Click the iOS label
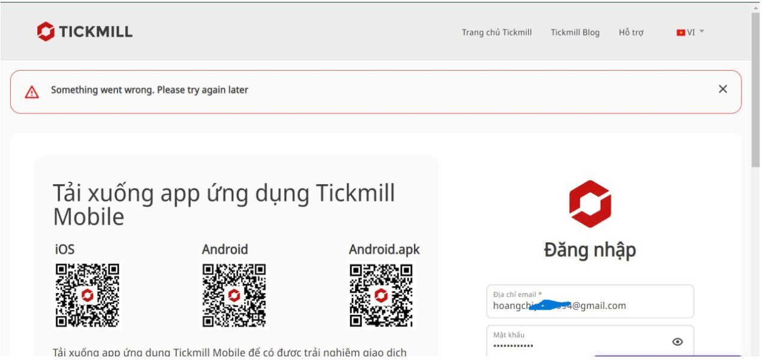The height and width of the screenshot is (360, 762). tap(64, 249)
